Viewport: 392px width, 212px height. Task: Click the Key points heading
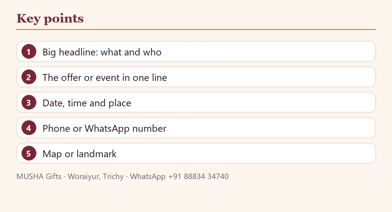(50, 19)
